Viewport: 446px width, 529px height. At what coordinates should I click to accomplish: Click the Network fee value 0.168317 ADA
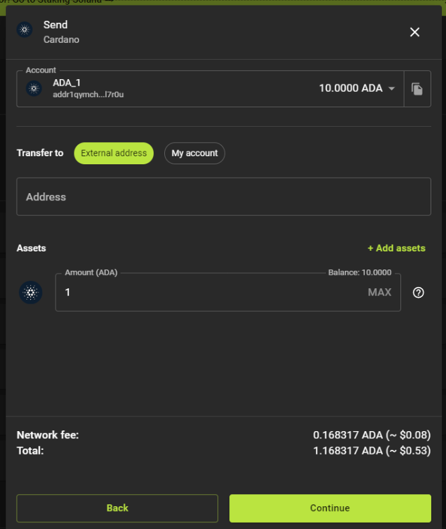point(372,435)
